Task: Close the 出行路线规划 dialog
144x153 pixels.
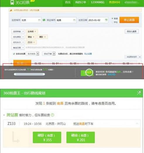Action: [x=139, y=93]
